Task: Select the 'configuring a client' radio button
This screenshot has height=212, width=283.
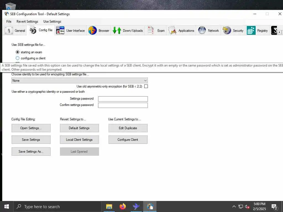Action: click(x=17, y=58)
